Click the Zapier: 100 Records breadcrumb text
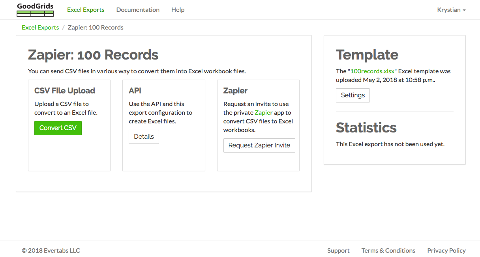Screen dimensions: 480x257 [x=96, y=28]
